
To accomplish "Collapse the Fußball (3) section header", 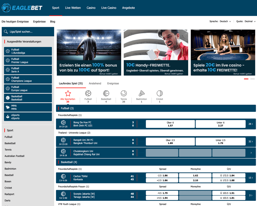I will [156, 108].
